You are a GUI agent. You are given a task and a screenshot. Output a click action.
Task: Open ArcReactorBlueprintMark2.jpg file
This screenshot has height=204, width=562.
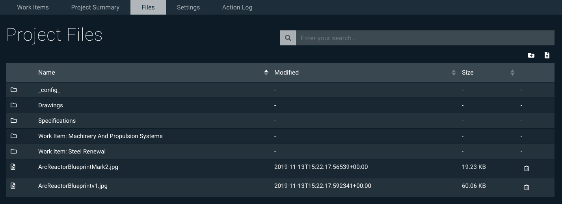[78, 167]
